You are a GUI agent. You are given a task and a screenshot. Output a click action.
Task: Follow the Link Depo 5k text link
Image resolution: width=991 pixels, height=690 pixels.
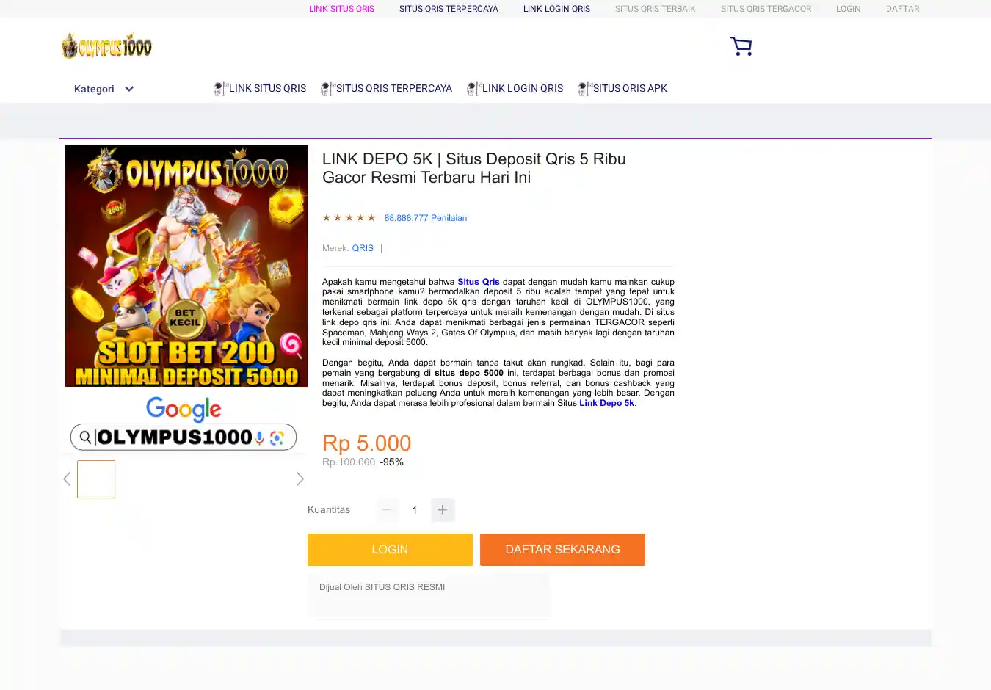pyautogui.click(x=606, y=403)
